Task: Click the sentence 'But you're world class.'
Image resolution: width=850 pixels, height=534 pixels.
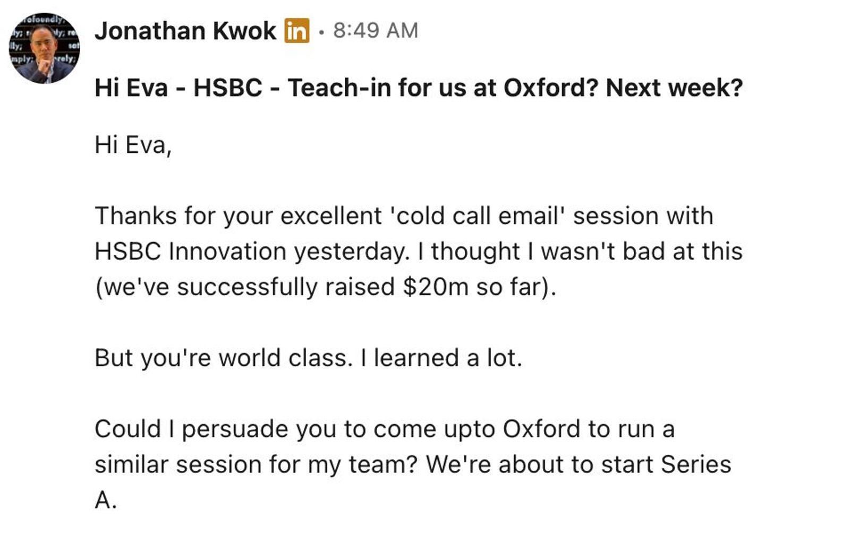Action: pyautogui.click(x=224, y=358)
